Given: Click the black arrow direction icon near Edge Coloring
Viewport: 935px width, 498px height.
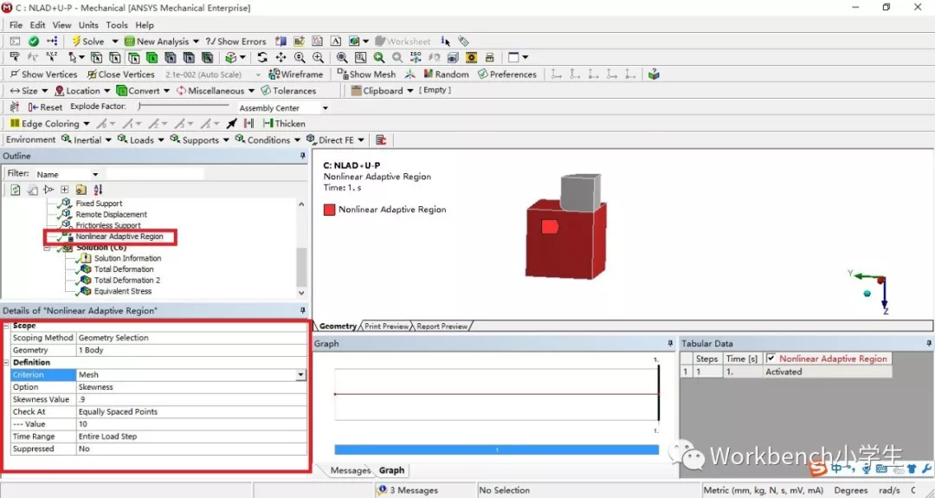Looking at the screenshot, I should (x=232, y=124).
